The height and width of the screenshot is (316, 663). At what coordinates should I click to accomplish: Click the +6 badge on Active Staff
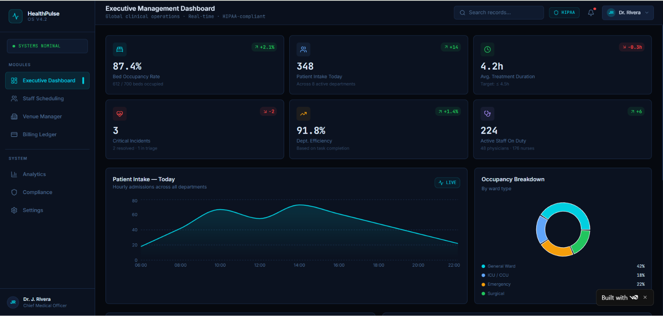pyautogui.click(x=636, y=112)
